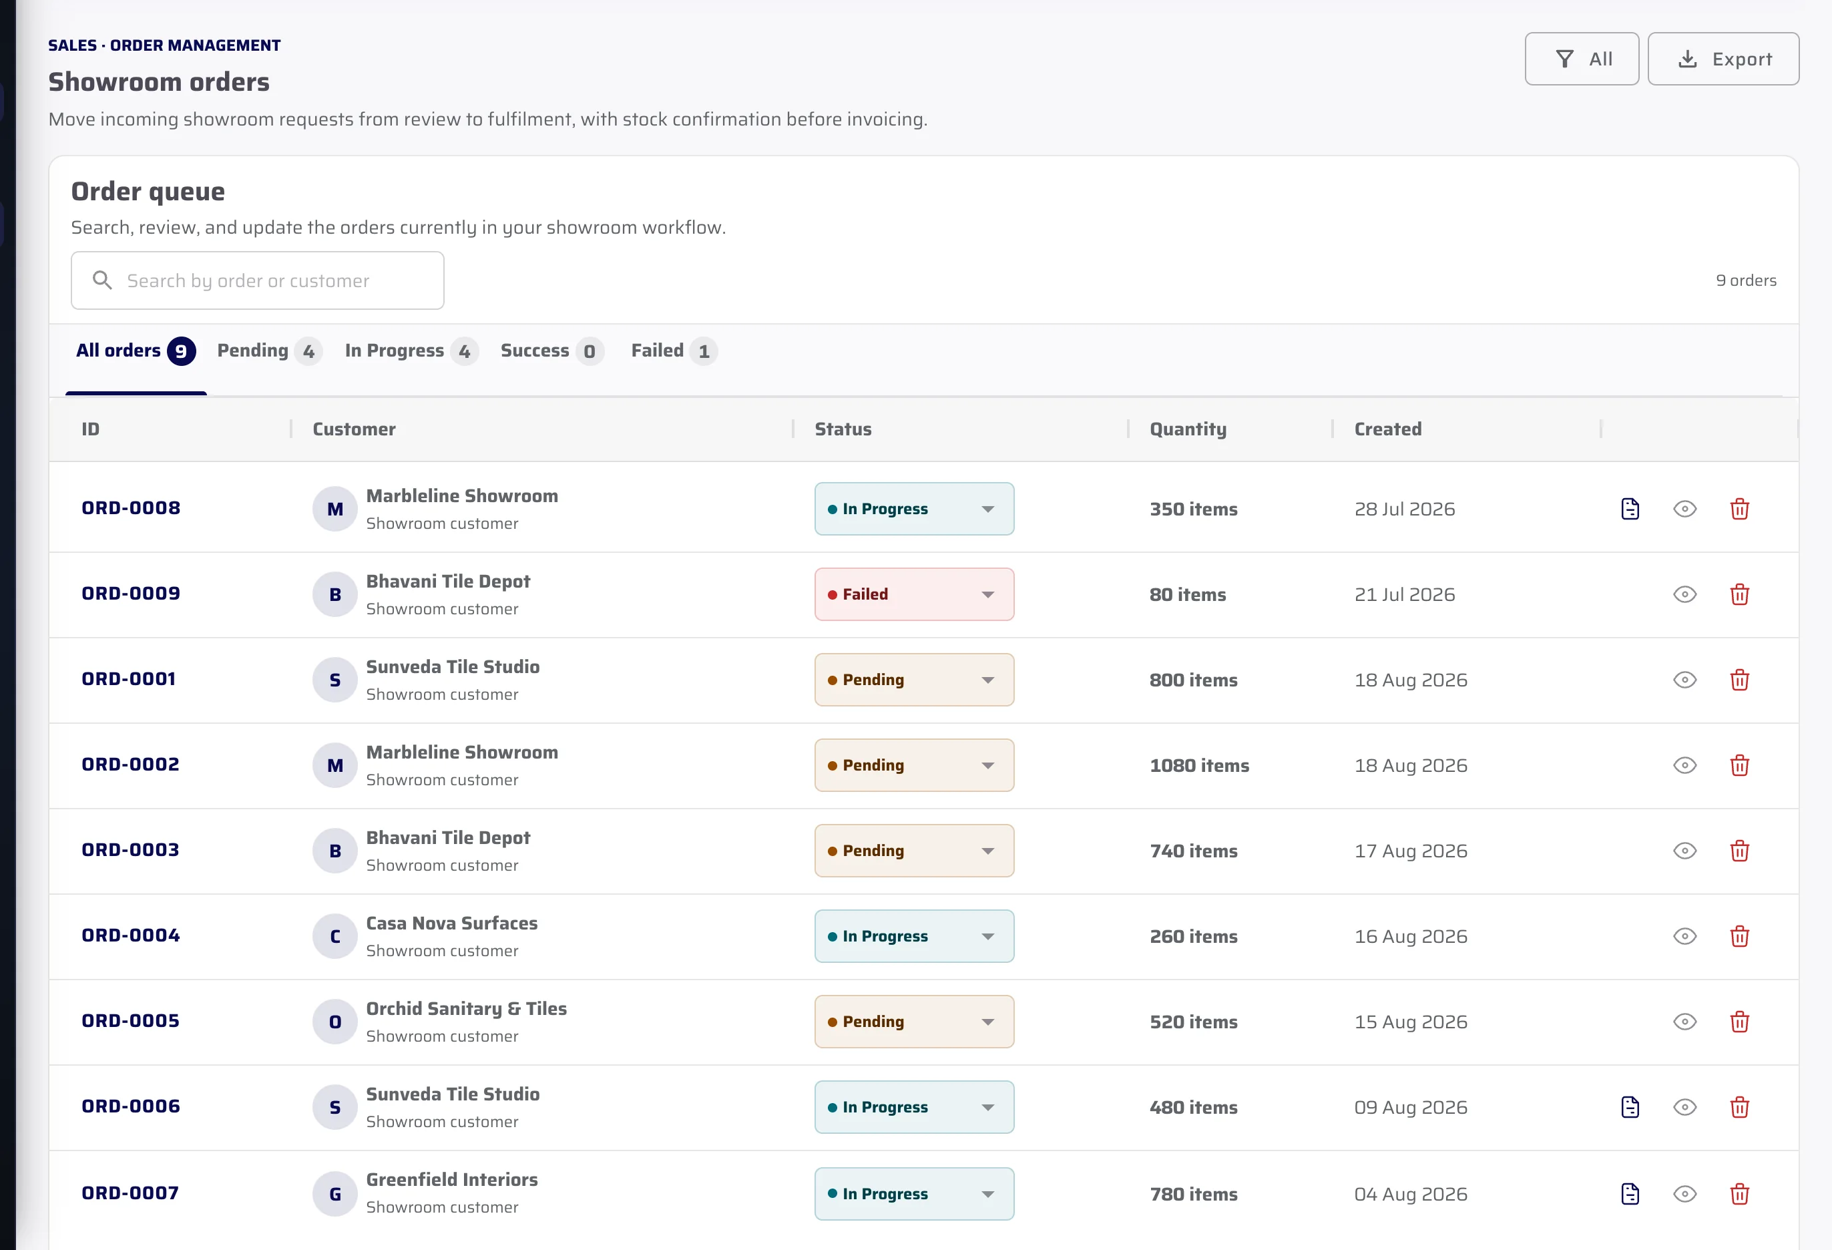Click the S avatar for ORD-0001
Screen dimensions: 1832x1250
tap(335, 680)
